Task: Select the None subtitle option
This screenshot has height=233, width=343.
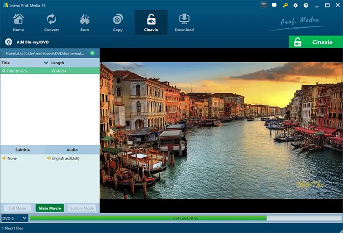Action: 12,158
